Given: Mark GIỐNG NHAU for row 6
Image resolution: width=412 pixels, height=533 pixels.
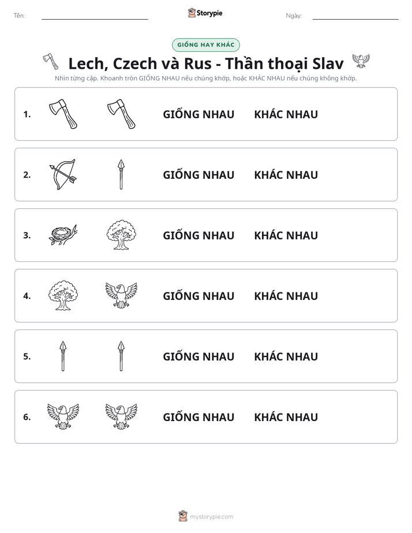Looking at the screenshot, I should (x=198, y=416).
